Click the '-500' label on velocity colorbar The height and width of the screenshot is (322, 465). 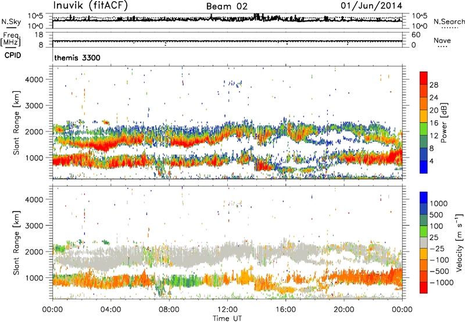tap(439, 271)
